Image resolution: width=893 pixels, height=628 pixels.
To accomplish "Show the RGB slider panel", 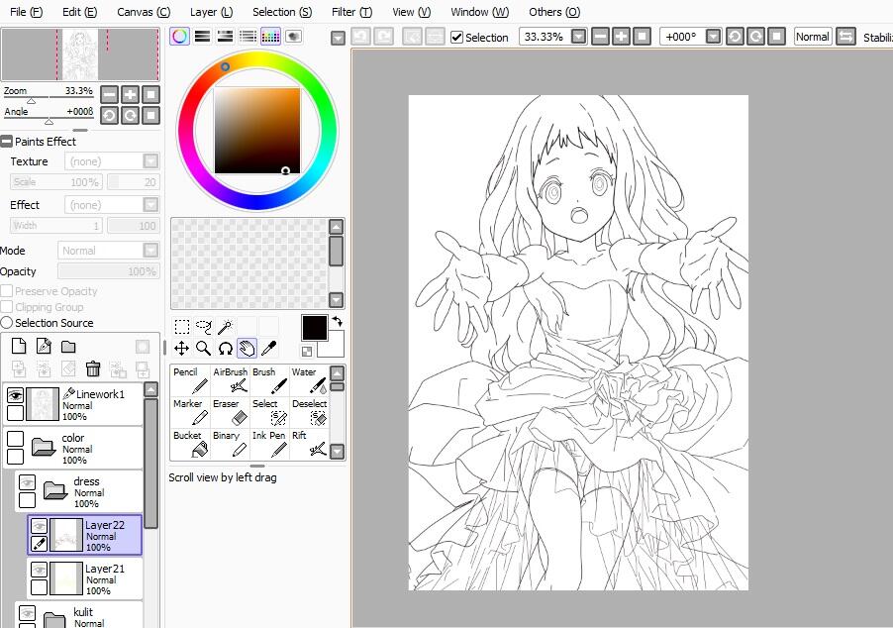I will click(x=202, y=37).
